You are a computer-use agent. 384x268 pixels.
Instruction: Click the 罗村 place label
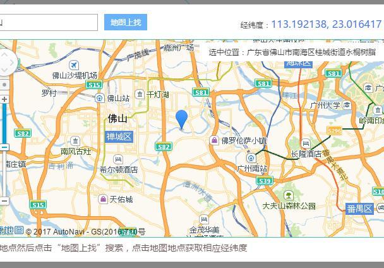(x=49, y=93)
